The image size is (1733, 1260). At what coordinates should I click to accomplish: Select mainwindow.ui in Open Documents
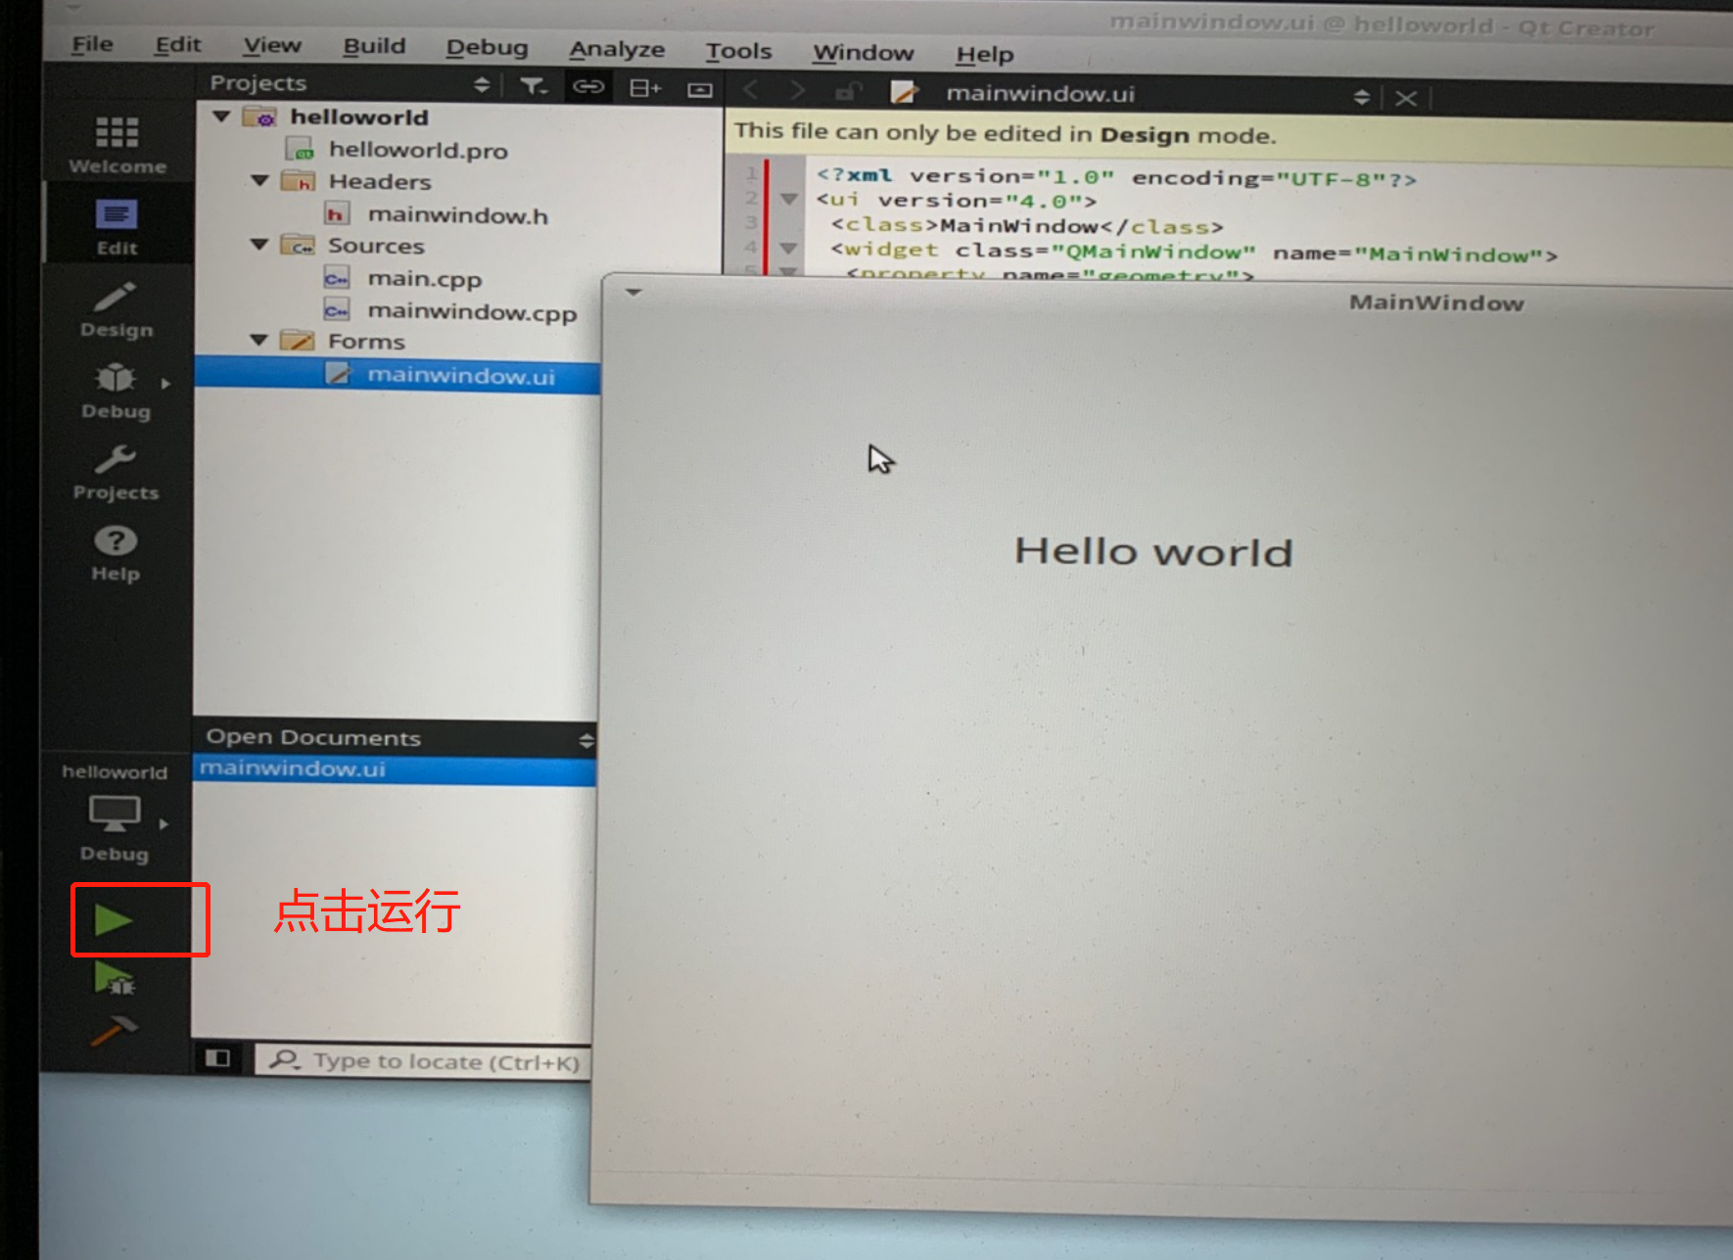394,770
